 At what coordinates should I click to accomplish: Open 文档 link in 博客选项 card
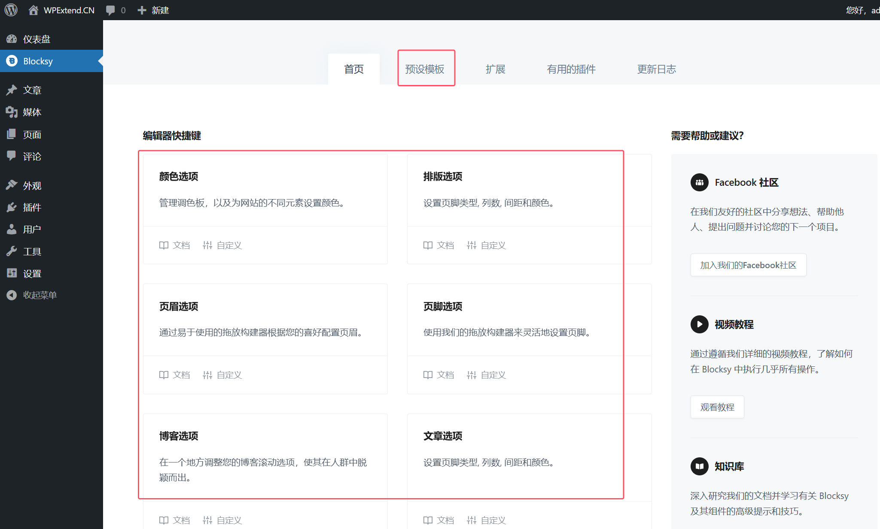[174, 520]
